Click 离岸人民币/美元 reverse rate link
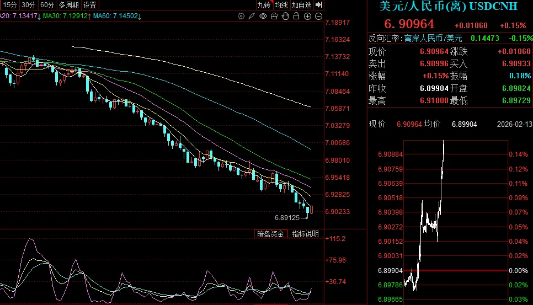 [433, 39]
